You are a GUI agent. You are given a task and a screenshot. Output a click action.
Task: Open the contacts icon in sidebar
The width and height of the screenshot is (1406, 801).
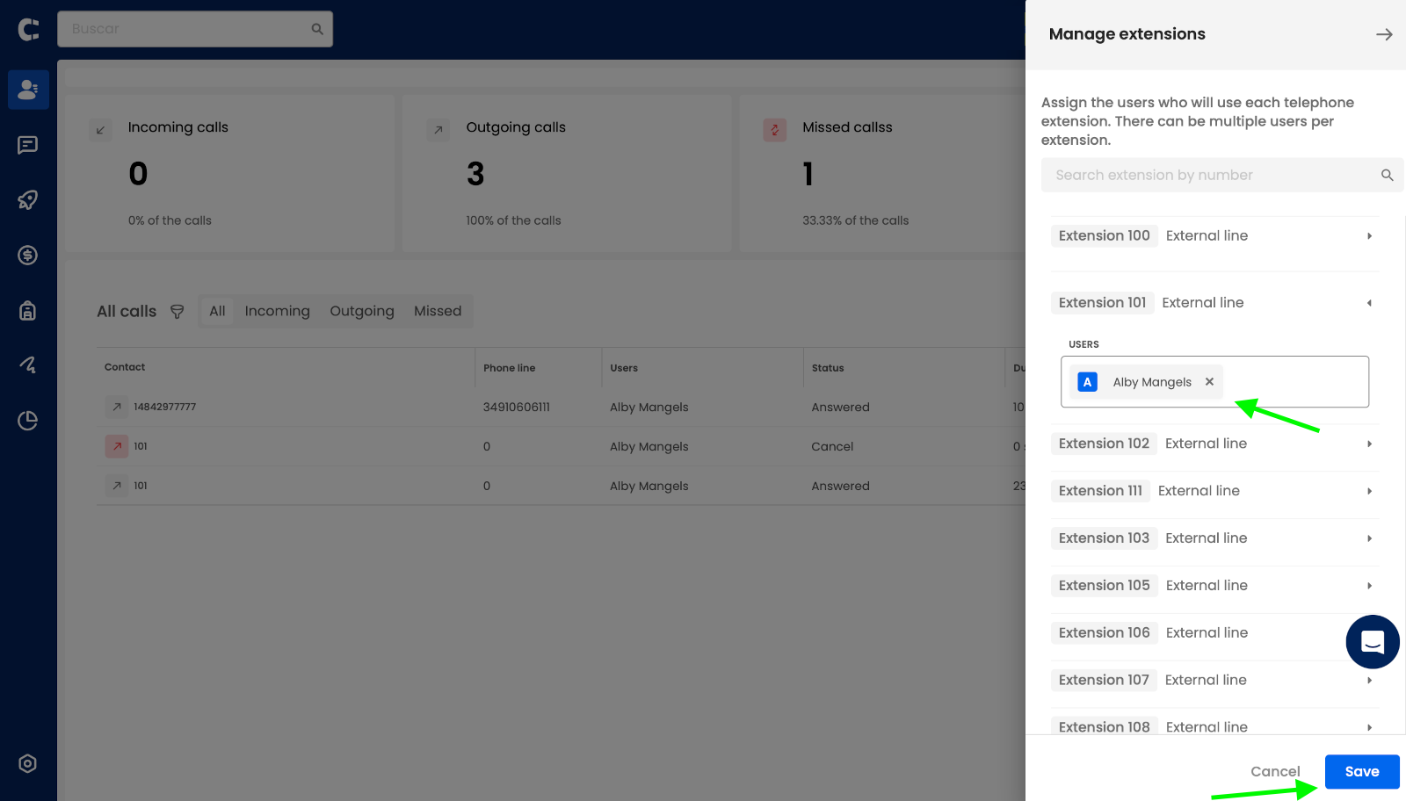[28, 90]
